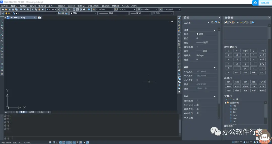Click the Move tool in modify toolbar
The width and height of the screenshot is (272, 144).
pyautogui.click(x=179, y=35)
